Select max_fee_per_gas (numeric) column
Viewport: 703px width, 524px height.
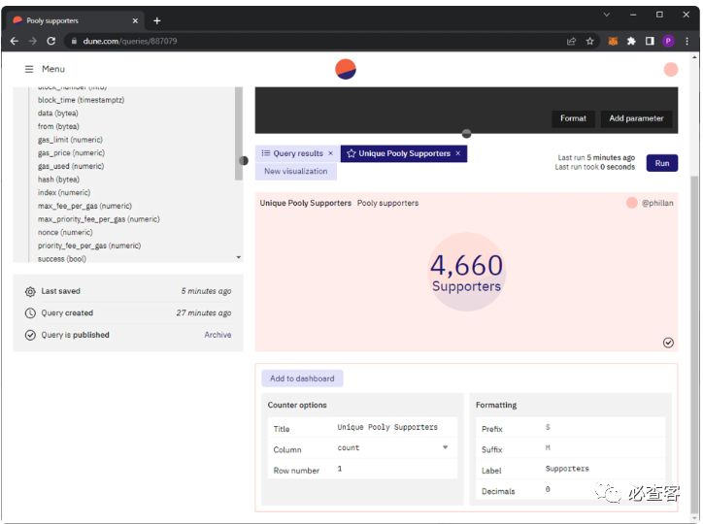84,206
